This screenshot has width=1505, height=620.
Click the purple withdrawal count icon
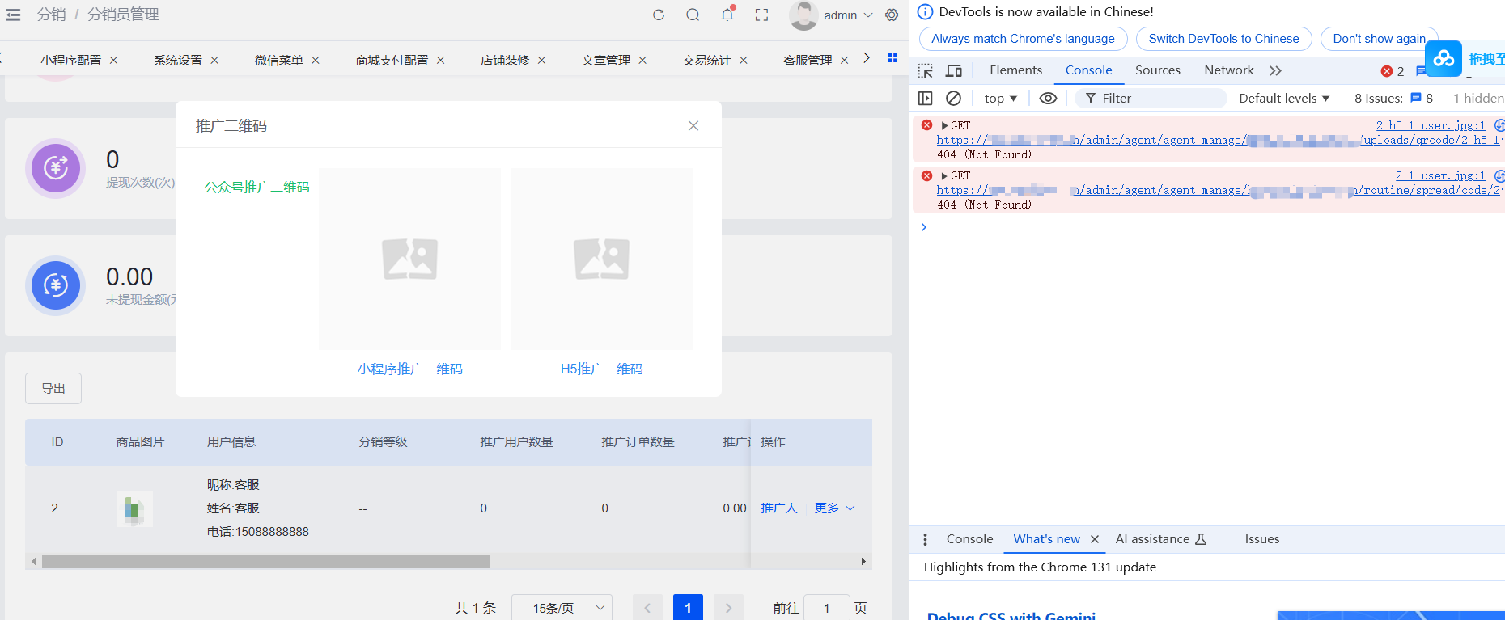[56, 168]
